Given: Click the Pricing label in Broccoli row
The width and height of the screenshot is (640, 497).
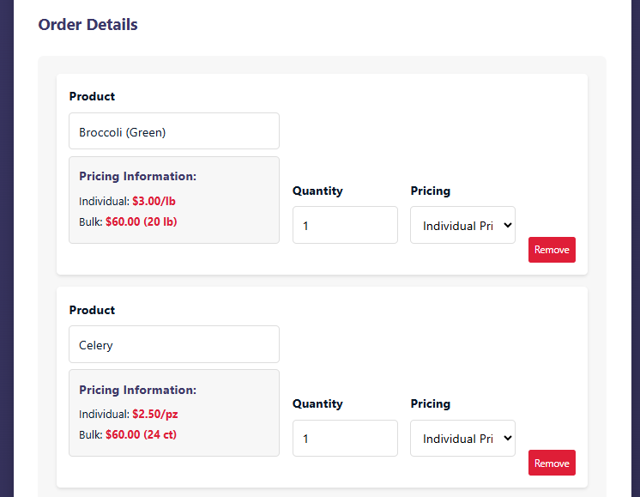Looking at the screenshot, I should 430,191.
